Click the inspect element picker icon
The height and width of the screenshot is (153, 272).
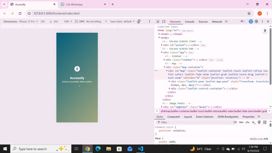(158, 22)
